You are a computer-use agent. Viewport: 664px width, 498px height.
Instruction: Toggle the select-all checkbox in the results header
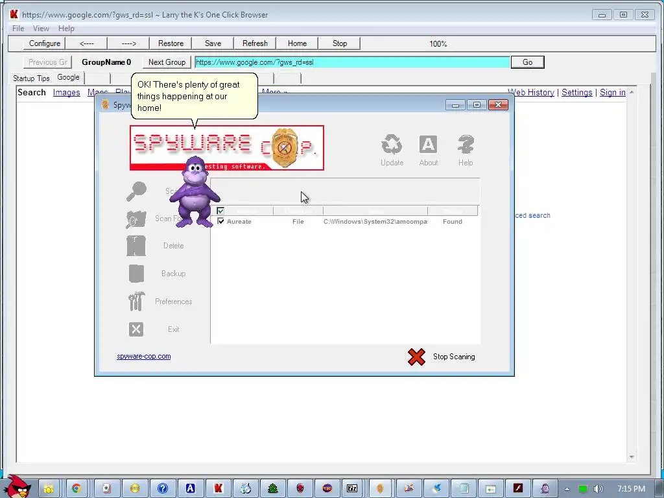pyautogui.click(x=220, y=211)
